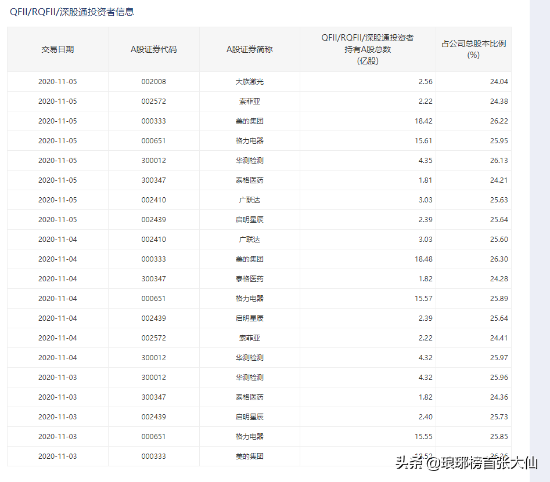Click the 25.95 percentage value
Screen dimensions: 550x482
pos(499,141)
